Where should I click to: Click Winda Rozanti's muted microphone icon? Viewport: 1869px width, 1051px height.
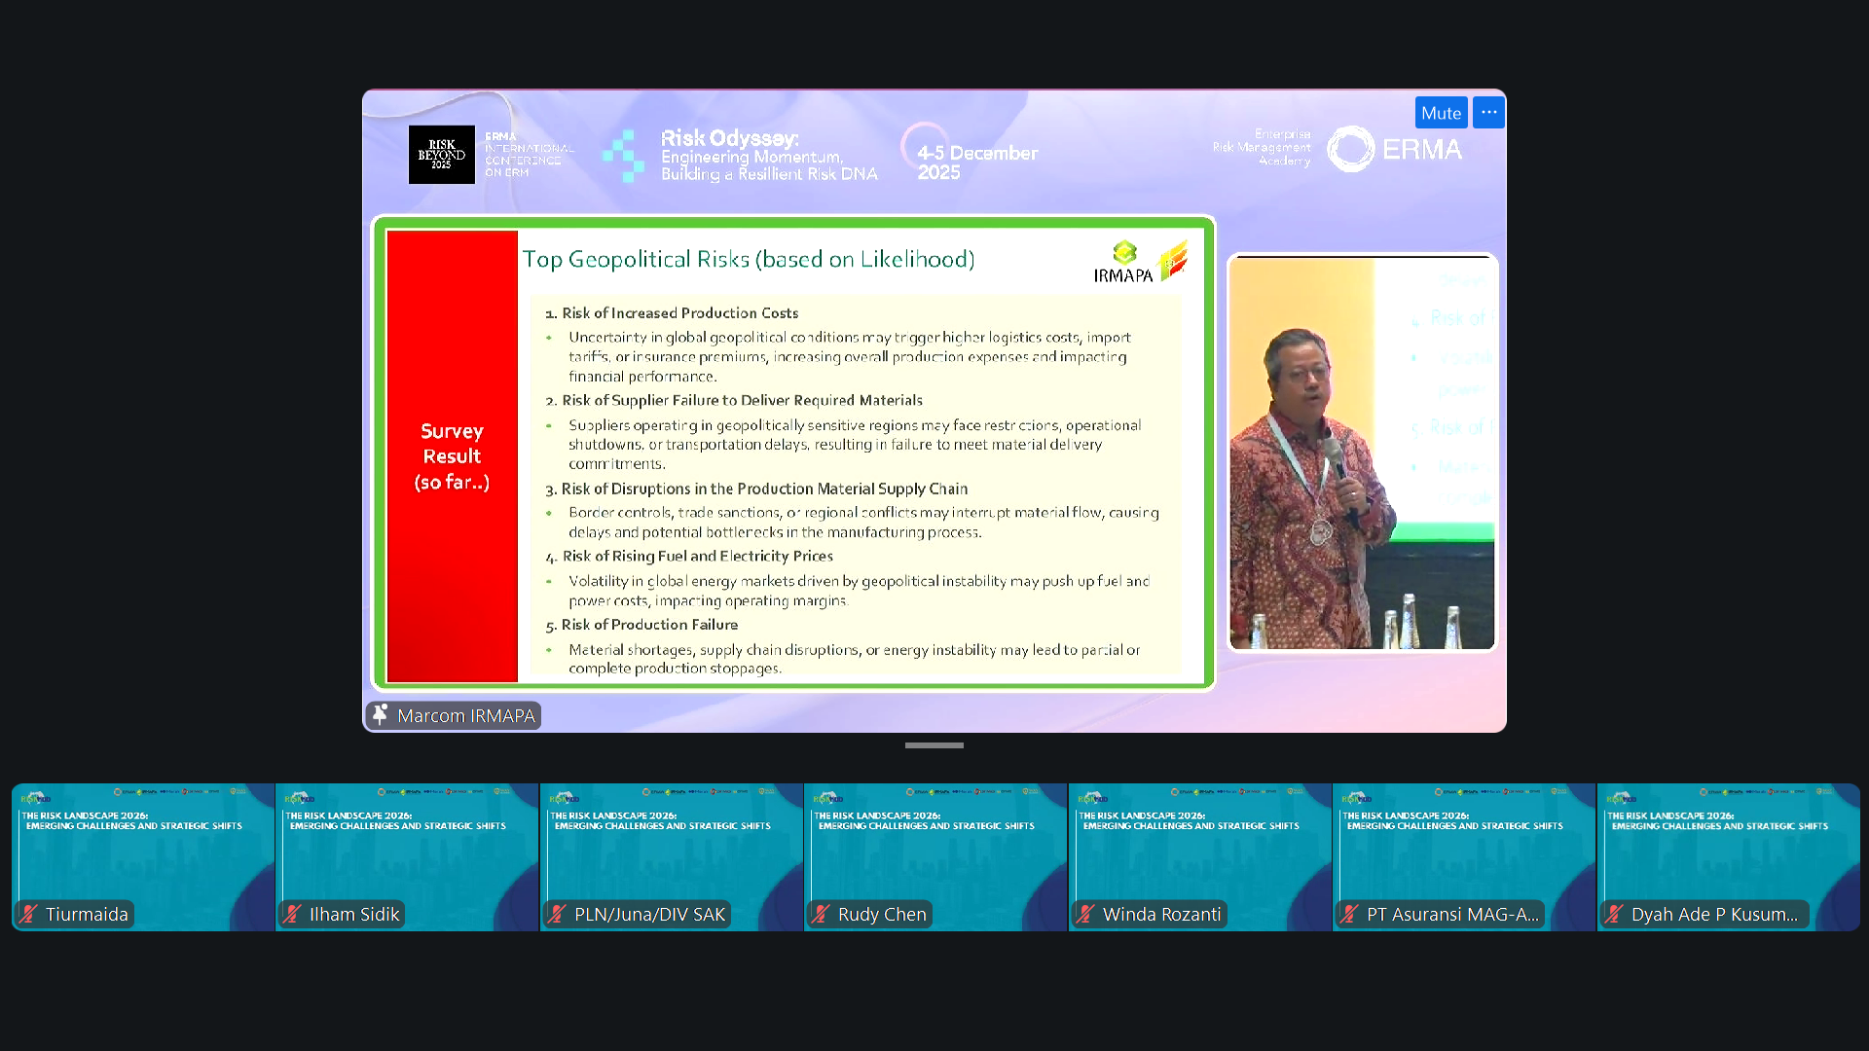1085,914
